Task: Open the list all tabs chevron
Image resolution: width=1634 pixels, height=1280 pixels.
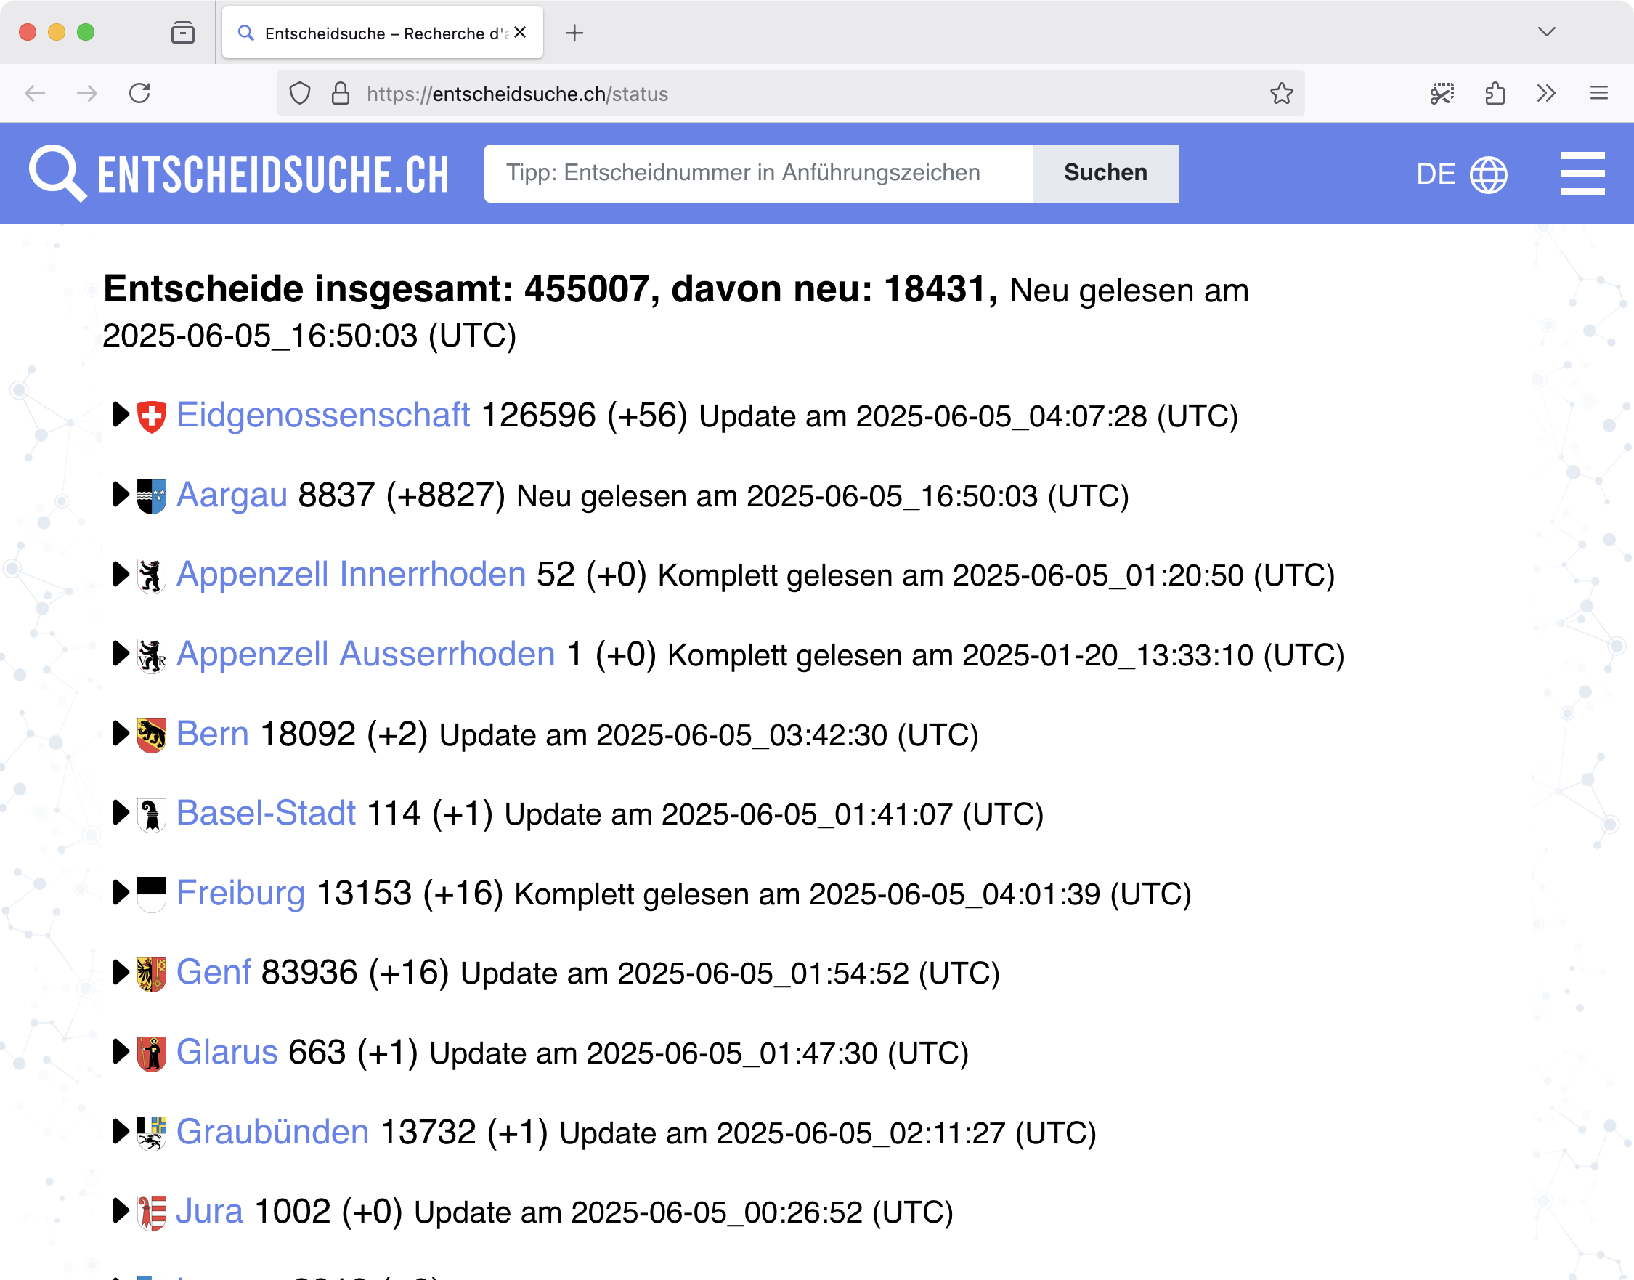Action: click(x=1546, y=32)
